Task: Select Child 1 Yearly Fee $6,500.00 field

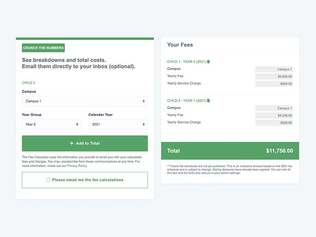Action: [274, 76]
